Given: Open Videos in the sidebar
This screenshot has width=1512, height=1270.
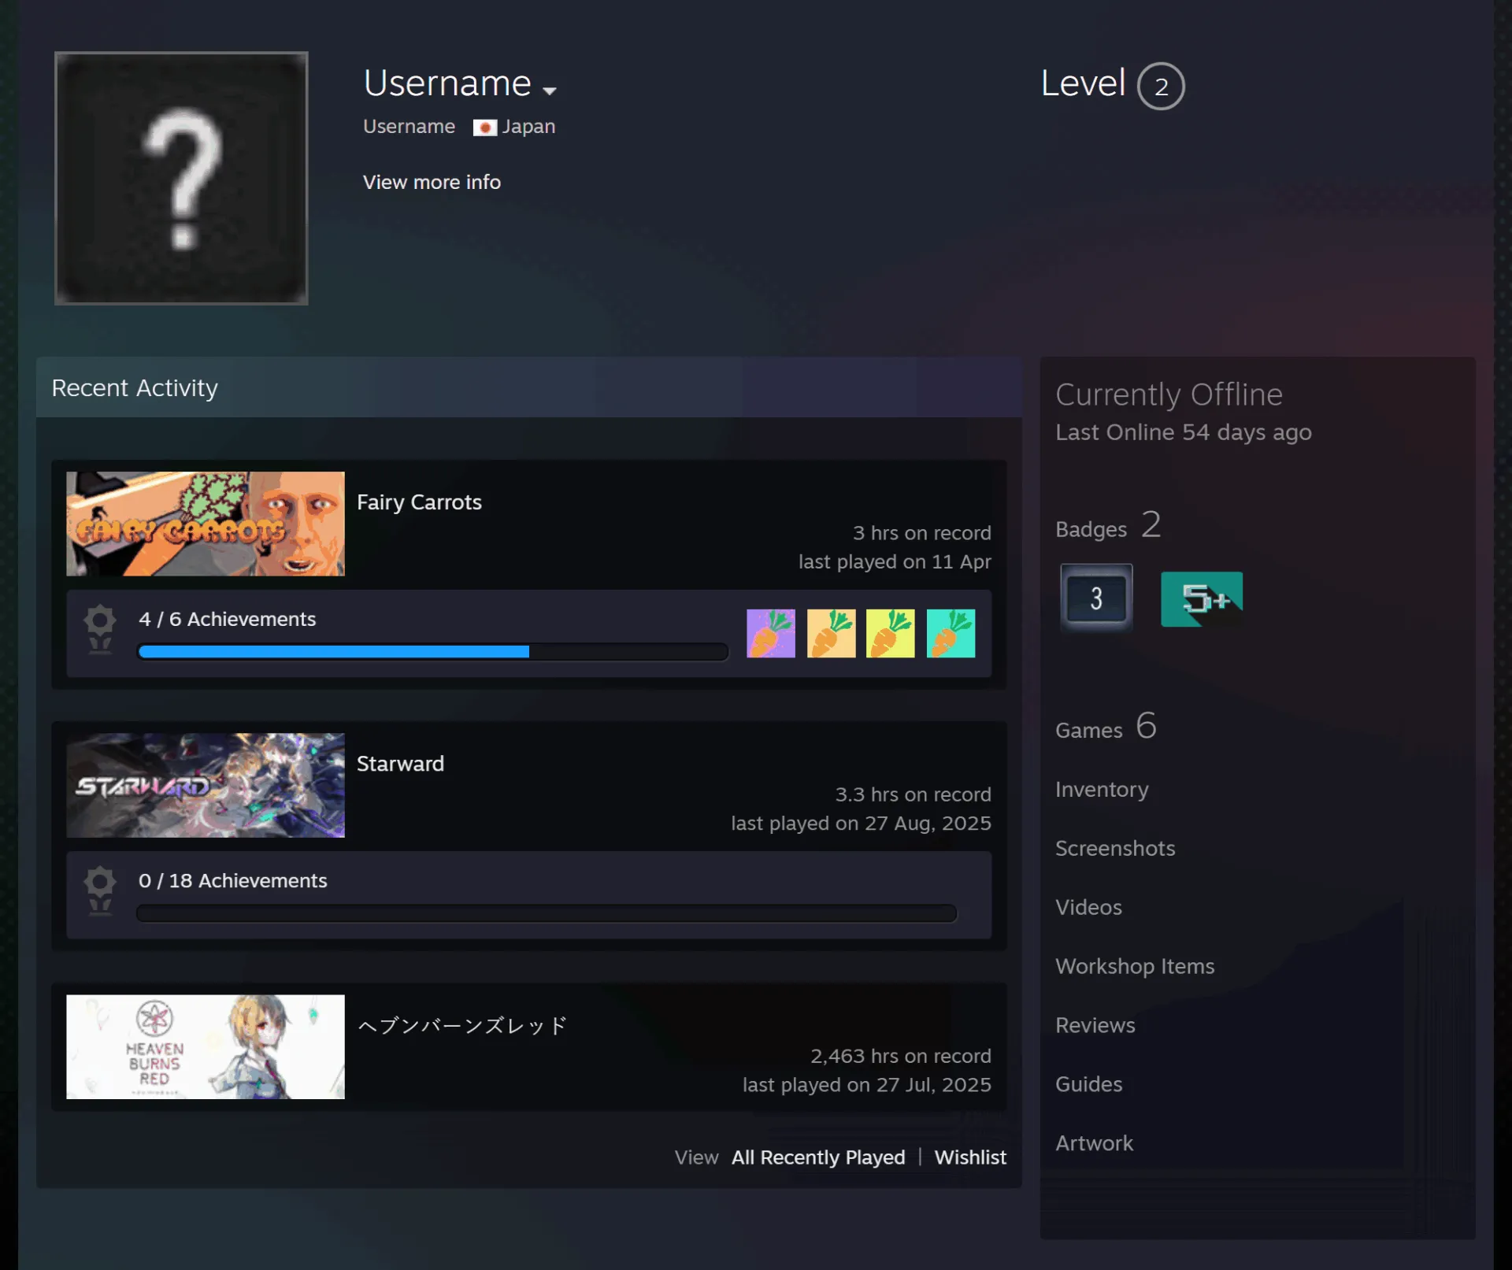Looking at the screenshot, I should 1088,907.
